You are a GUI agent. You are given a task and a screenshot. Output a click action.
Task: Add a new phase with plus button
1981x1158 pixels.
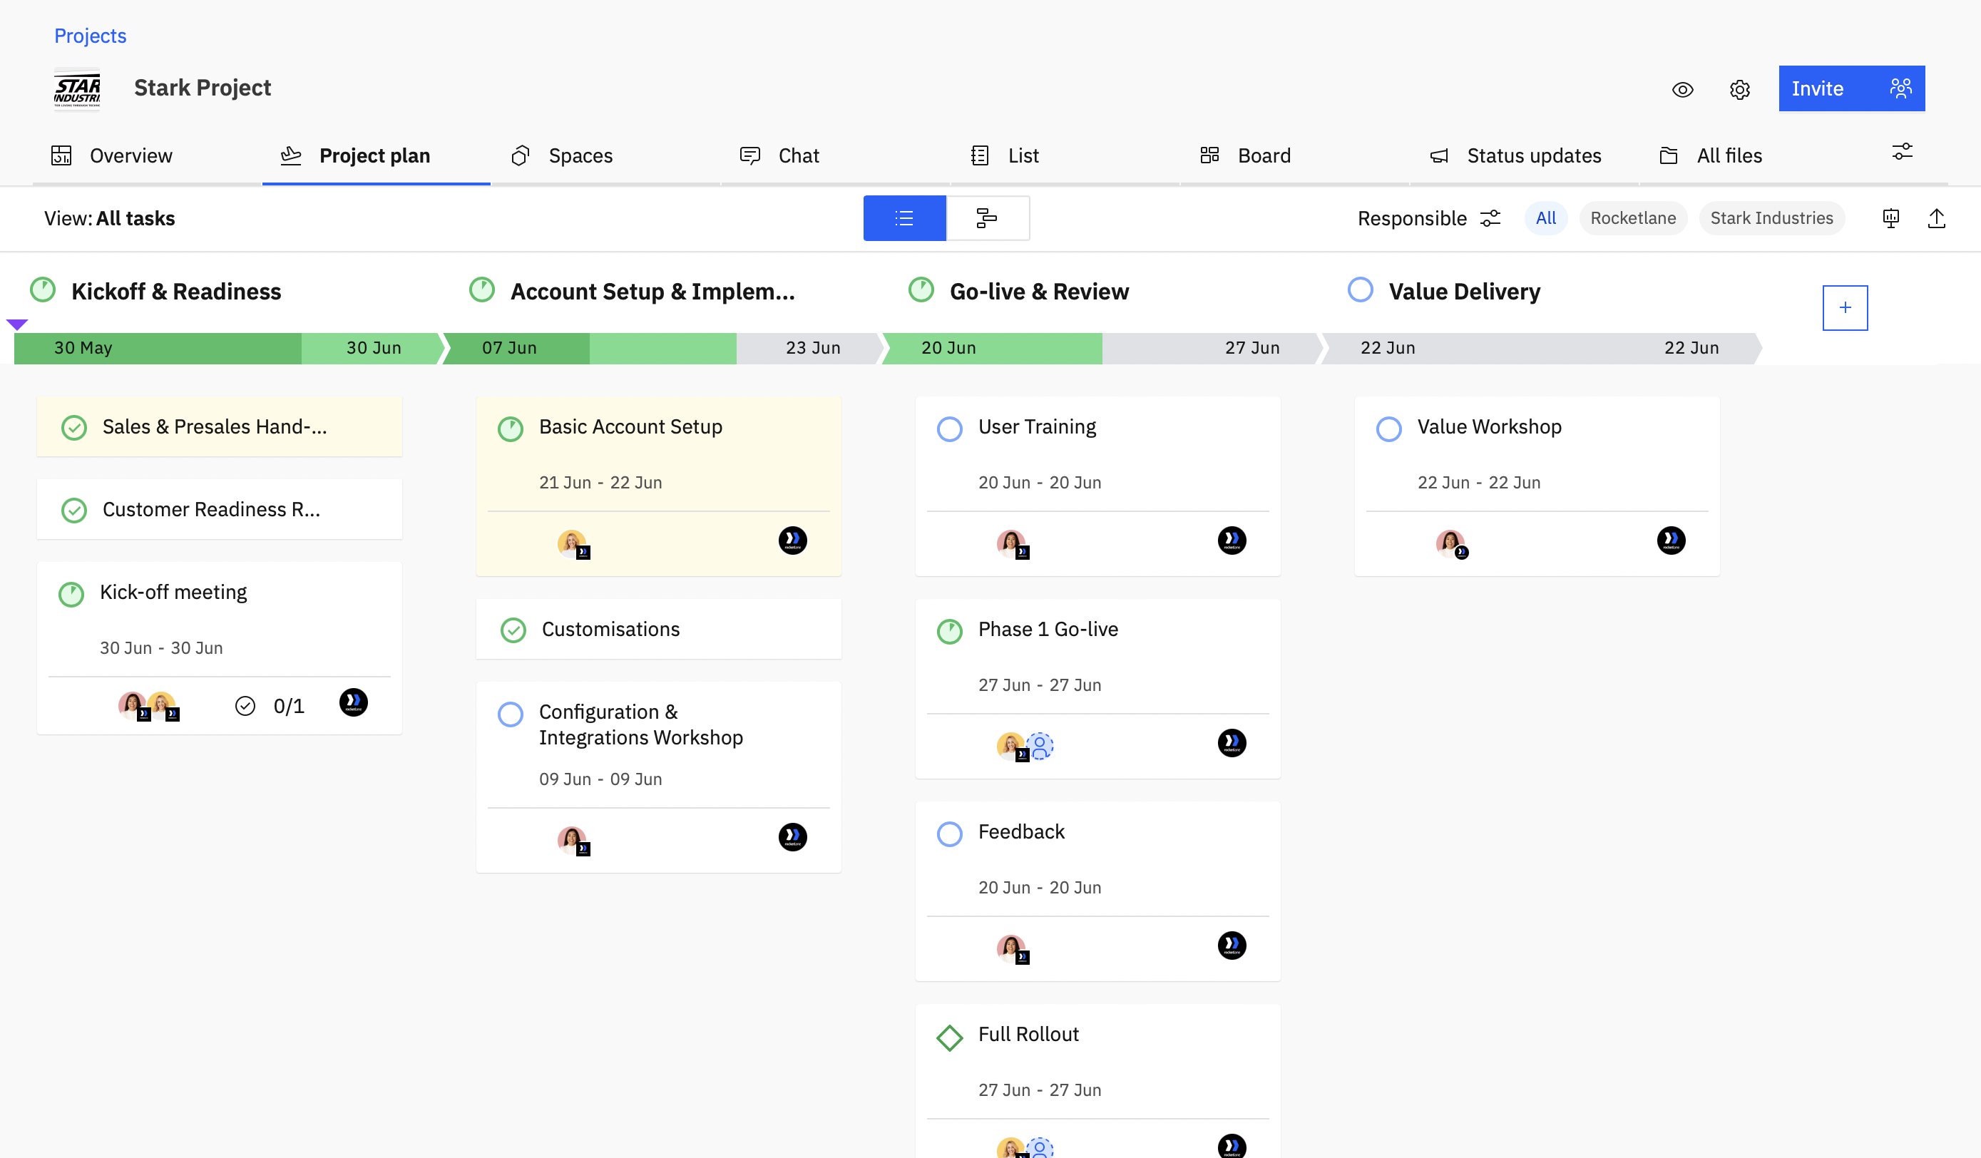pyautogui.click(x=1845, y=307)
